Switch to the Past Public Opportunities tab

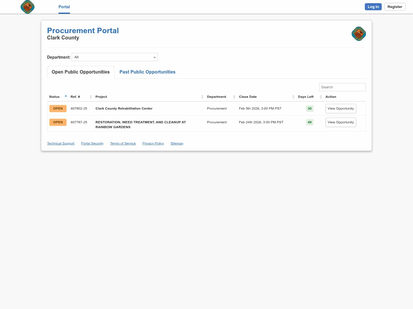[147, 72]
